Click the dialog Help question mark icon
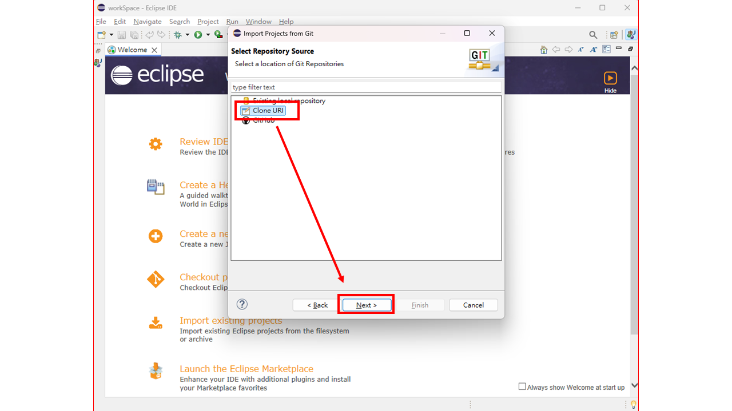732x411 pixels. coord(242,304)
